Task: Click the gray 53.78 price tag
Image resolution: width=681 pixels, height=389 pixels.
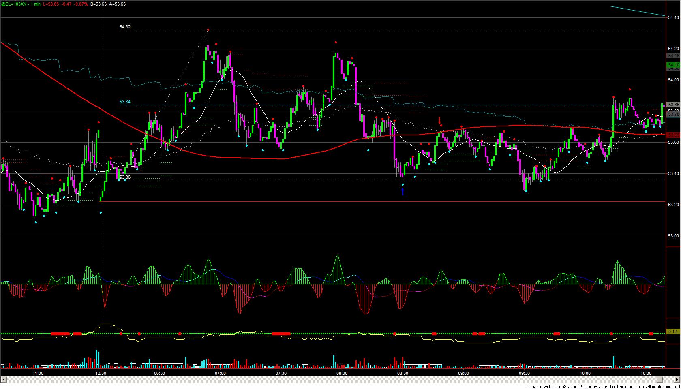Action: click(x=673, y=115)
